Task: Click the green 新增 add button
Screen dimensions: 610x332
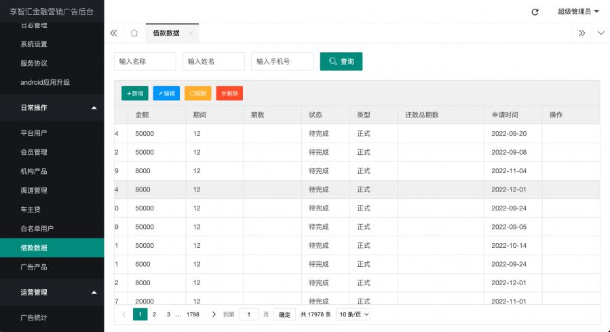Action: tap(134, 93)
